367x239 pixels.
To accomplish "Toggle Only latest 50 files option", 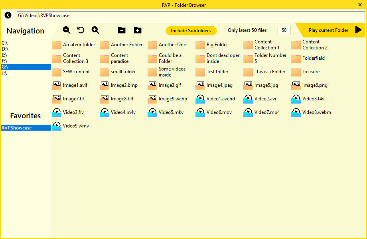I will click(247, 30).
